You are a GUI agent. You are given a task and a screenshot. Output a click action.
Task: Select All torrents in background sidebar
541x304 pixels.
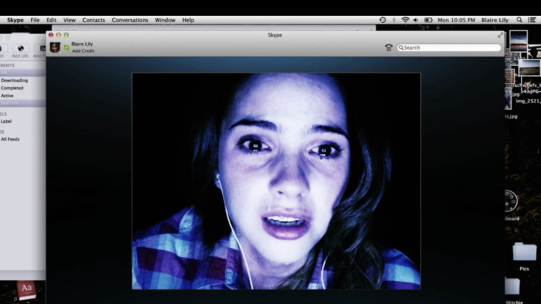[22, 73]
